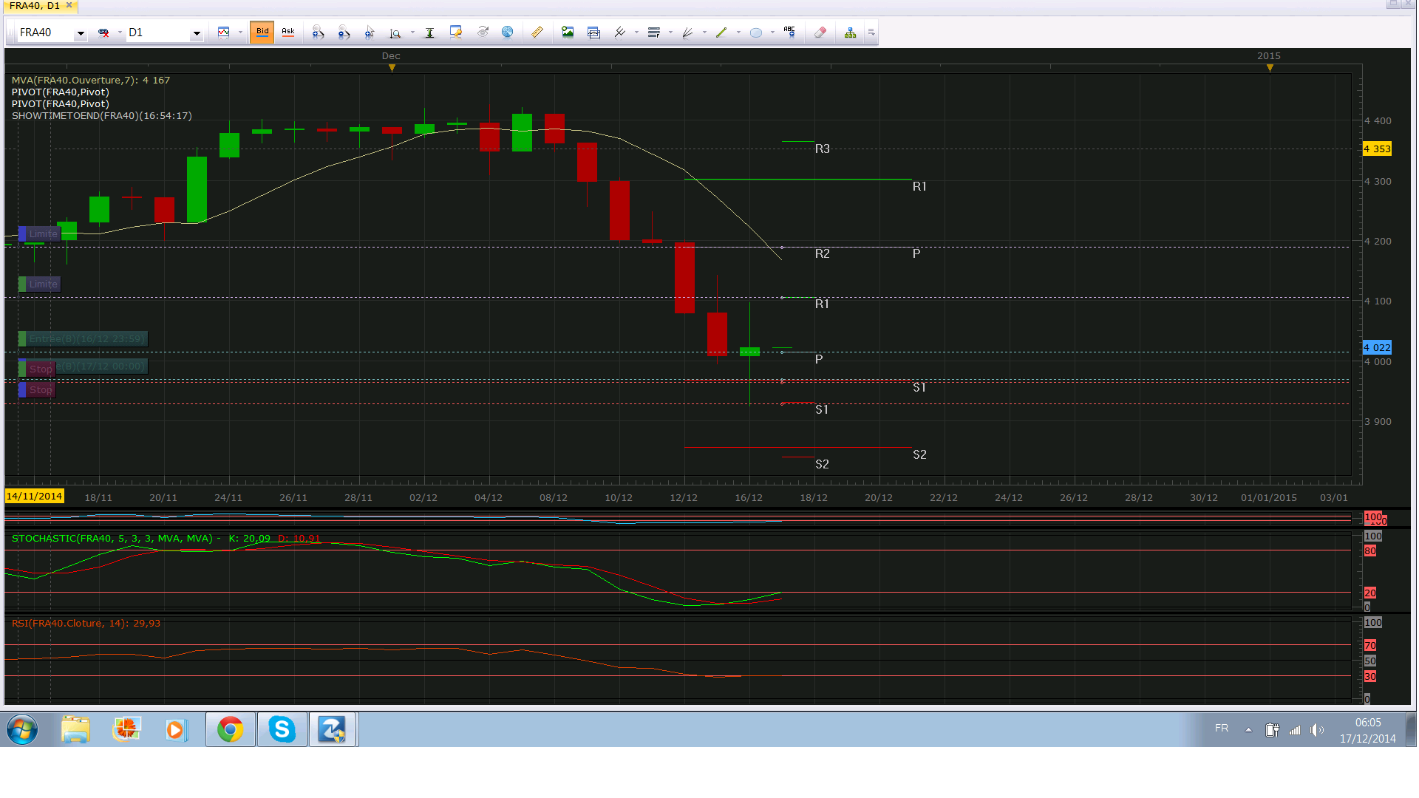Select the green trend line tool
This screenshot has height=798, width=1419.
[x=721, y=33]
